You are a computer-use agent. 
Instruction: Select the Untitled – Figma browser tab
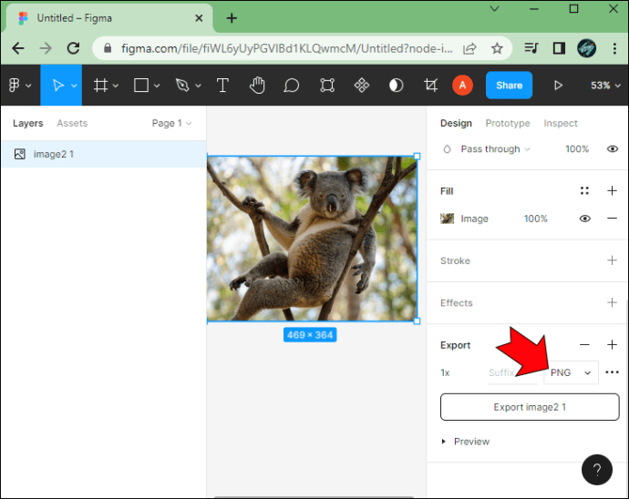point(108,18)
